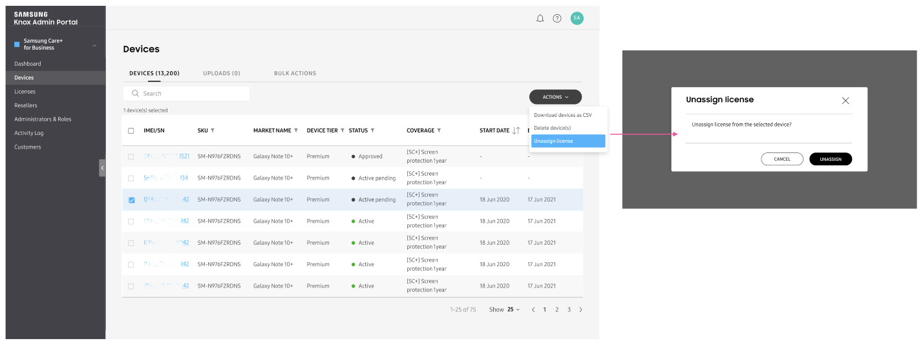Go to previous page with the left chevron
The image size is (923, 343).
(x=533, y=309)
